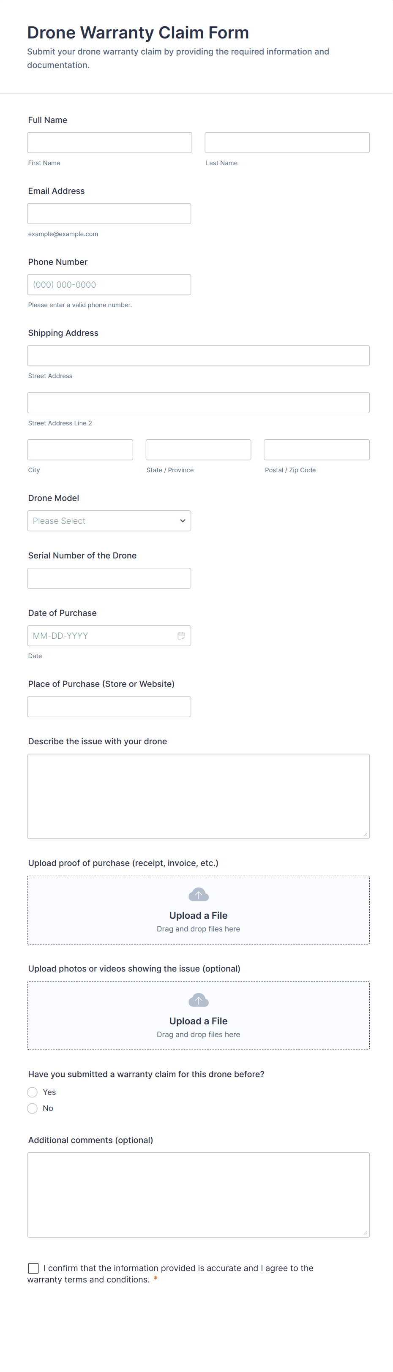Image resolution: width=393 pixels, height=1372 pixels.
Task: Click the calendar icon in Date of Purchase
Action: point(181,635)
